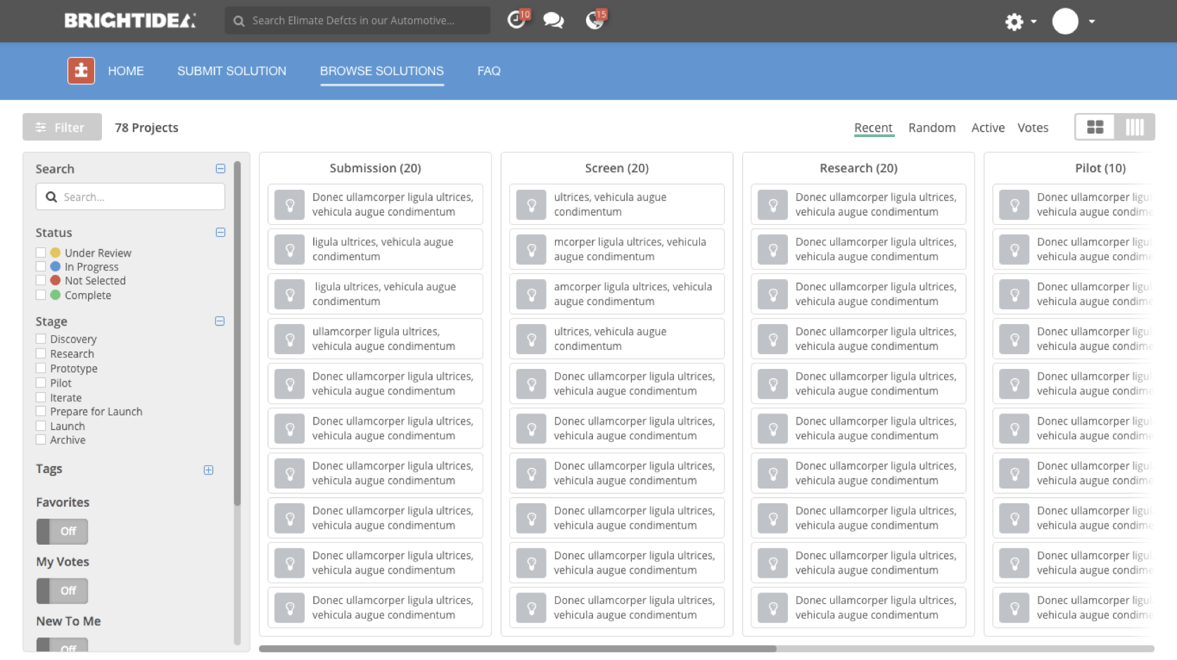The image size is (1177, 660).
Task: Open the clock icon with badge 10
Action: tap(517, 20)
